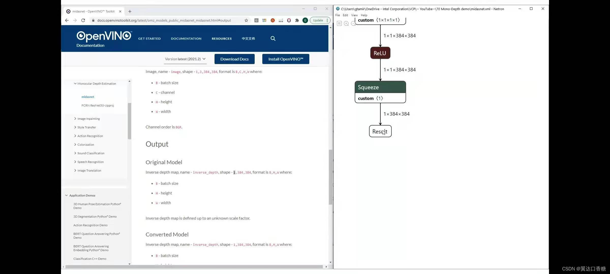The image size is (610, 274).
Task: Click the docs page vertical scrollbar thumb
Action: click(x=330, y=177)
